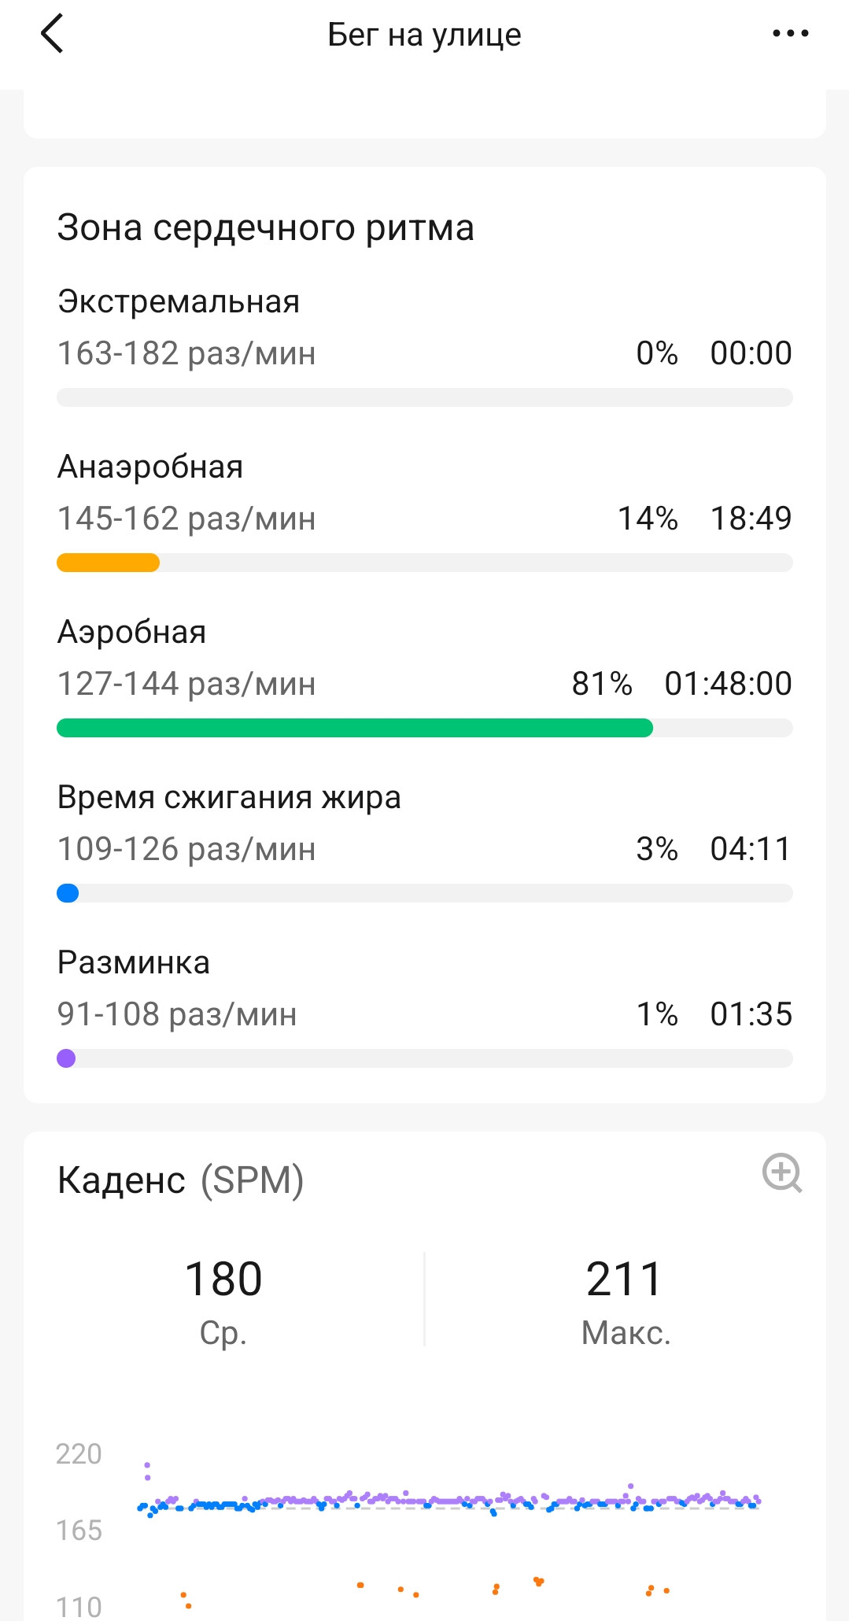Open the three-dot more options menu
Image resolution: width=849 pixels, height=1621 pixels.
click(790, 33)
